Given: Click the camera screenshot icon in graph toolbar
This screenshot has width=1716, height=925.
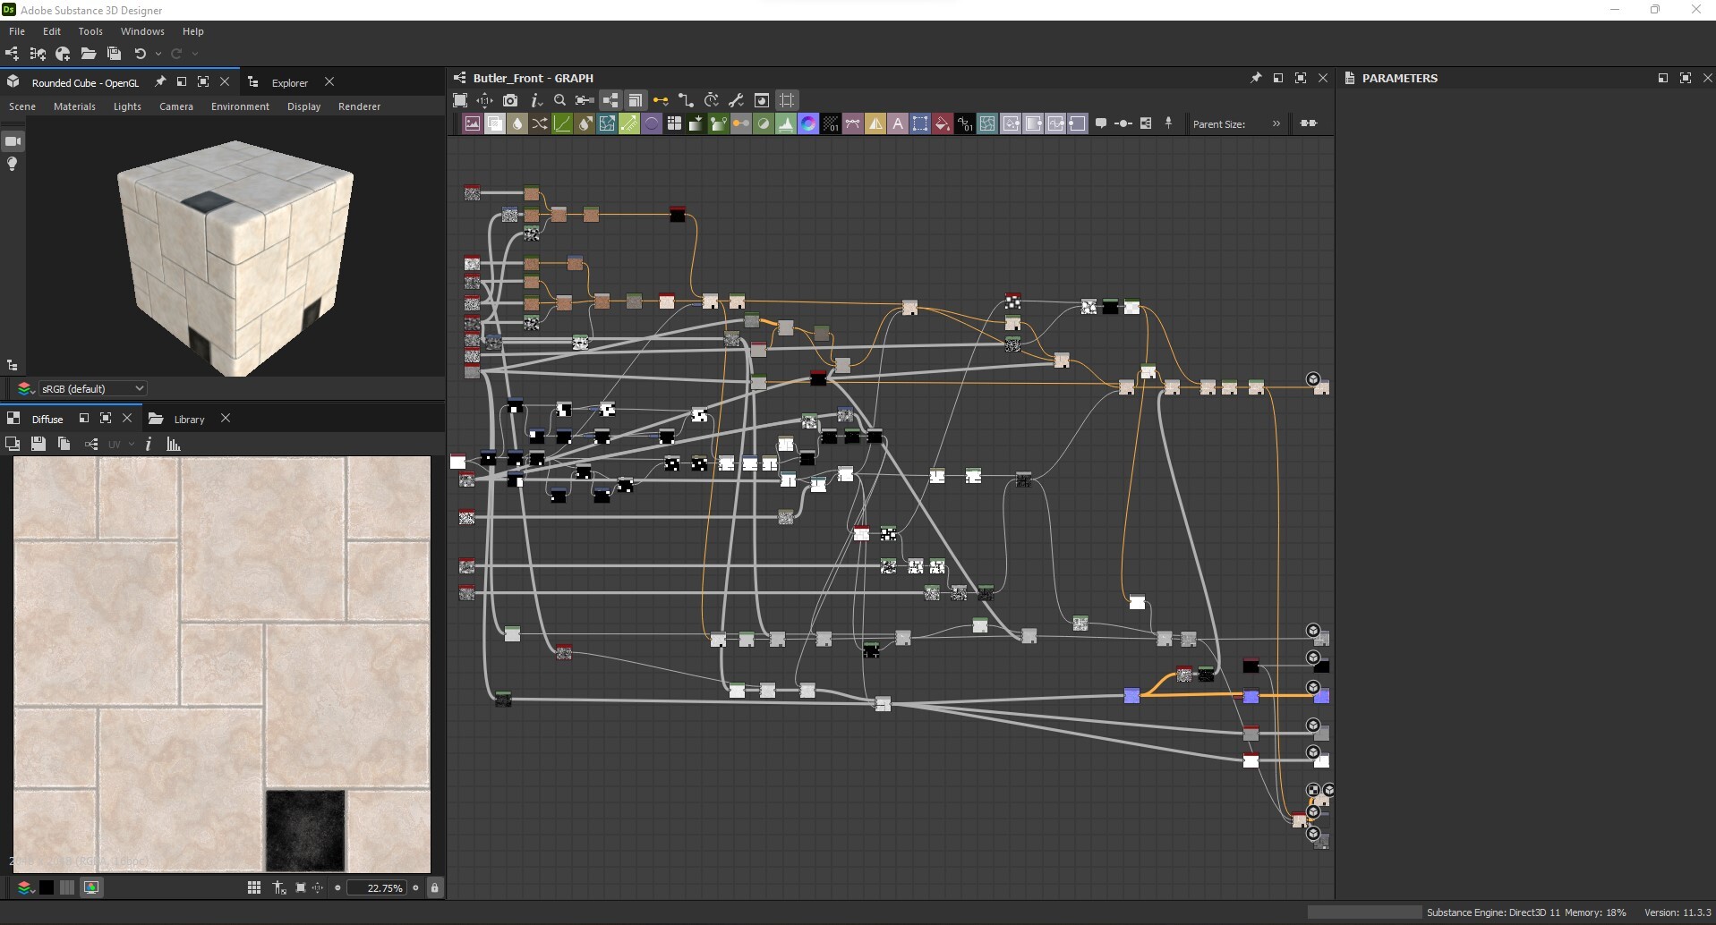Looking at the screenshot, I should (x=510, y=100).
